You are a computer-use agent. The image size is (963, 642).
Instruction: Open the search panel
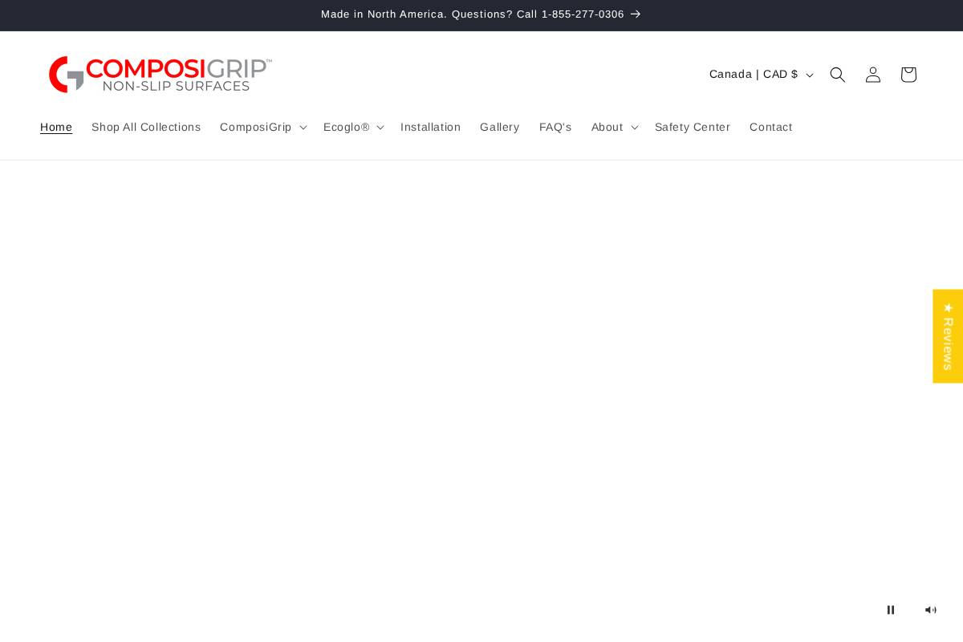[837, 74]
